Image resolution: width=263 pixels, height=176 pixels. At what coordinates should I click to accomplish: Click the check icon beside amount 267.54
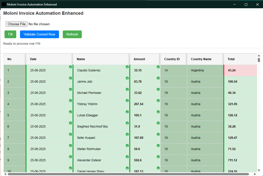click(158, 101)
